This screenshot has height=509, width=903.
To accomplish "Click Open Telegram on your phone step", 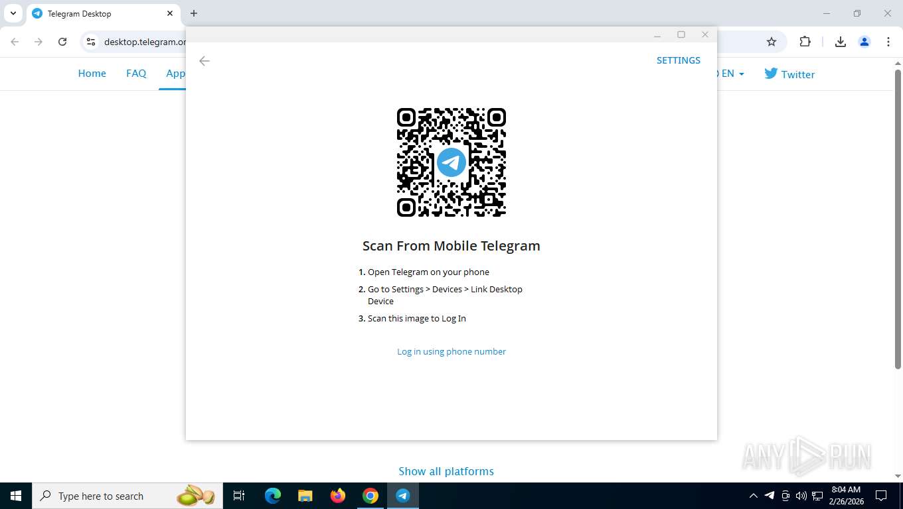I will click(428, 272).
